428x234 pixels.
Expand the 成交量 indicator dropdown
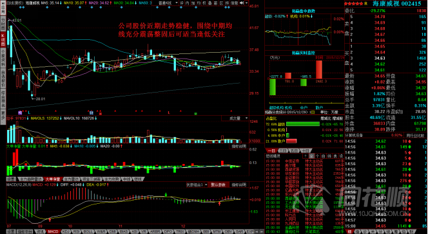pos(235,118)
